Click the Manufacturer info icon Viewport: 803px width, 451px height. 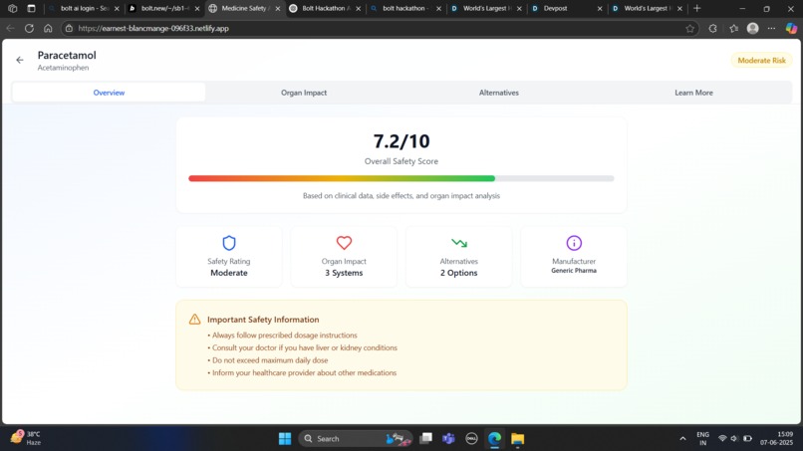(574, 243)
